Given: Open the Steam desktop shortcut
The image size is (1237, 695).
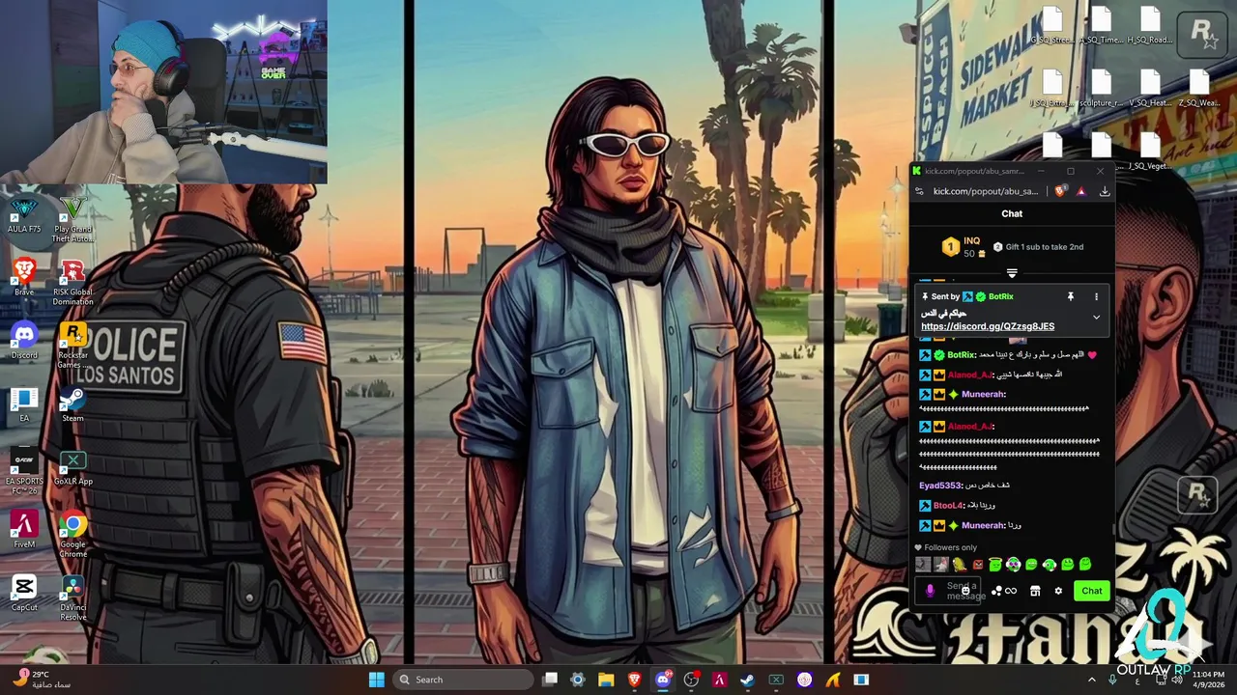Looking at the screenshot, I should click(73, 403).
